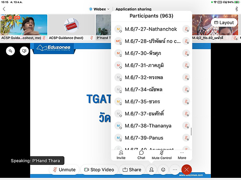Toggle mute for M.6/7-27-Nathanchok
241x180 pixels.
click(x=186, y=29)
